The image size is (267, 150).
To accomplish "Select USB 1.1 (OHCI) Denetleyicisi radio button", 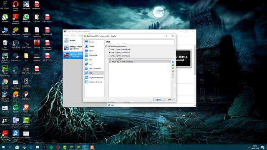I will (110, 49).
